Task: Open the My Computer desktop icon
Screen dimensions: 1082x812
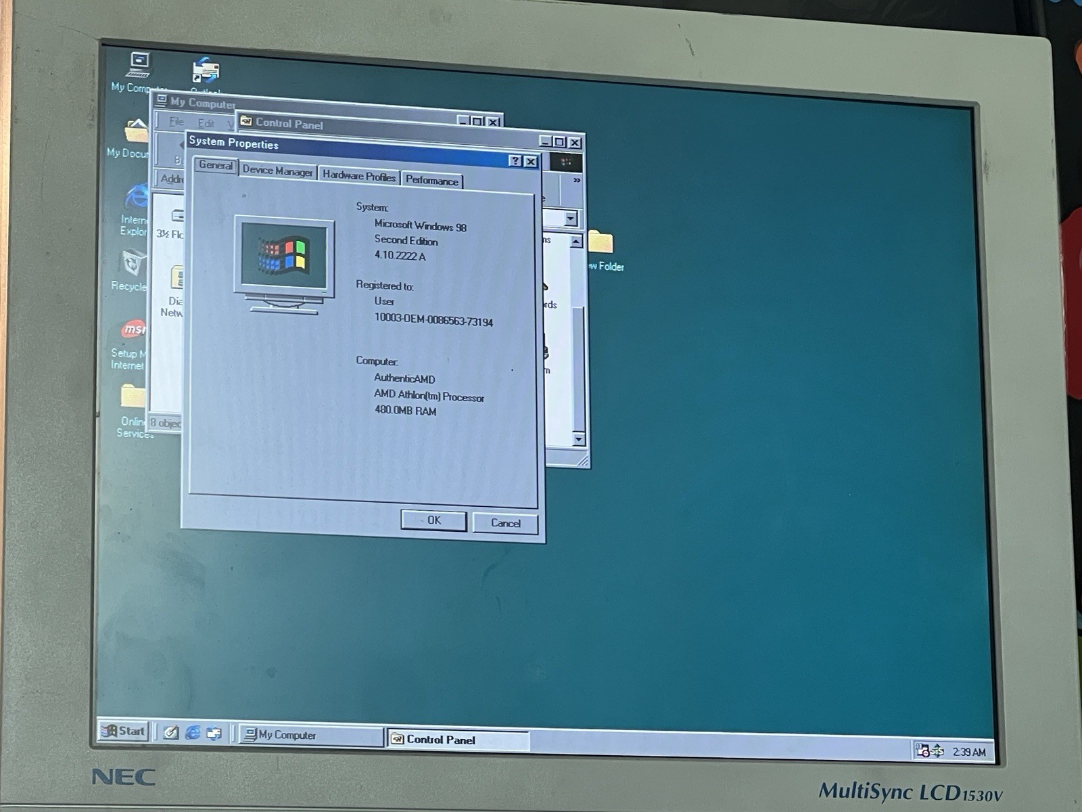Action: point(139,66)
